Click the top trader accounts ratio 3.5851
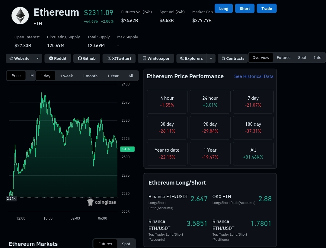The width and height of the screenshot is (326, 248). click(x=197, y=224)
